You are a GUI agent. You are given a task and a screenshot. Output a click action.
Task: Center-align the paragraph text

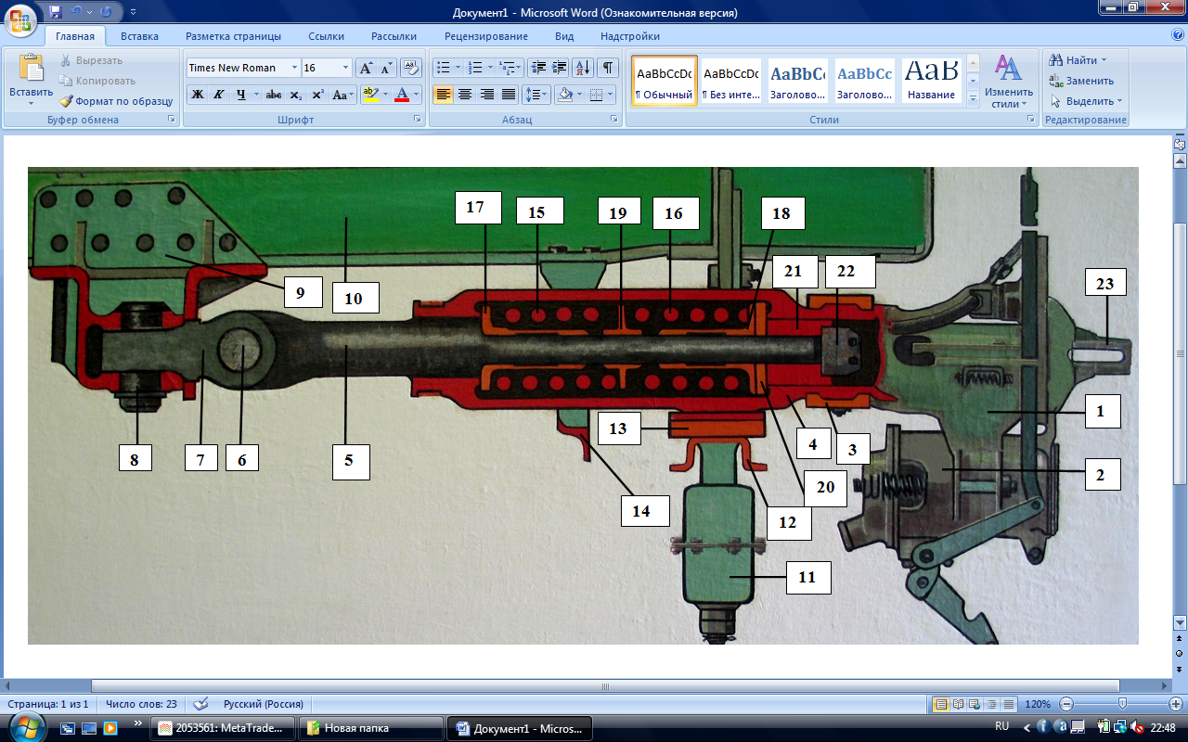coord(465,95)
